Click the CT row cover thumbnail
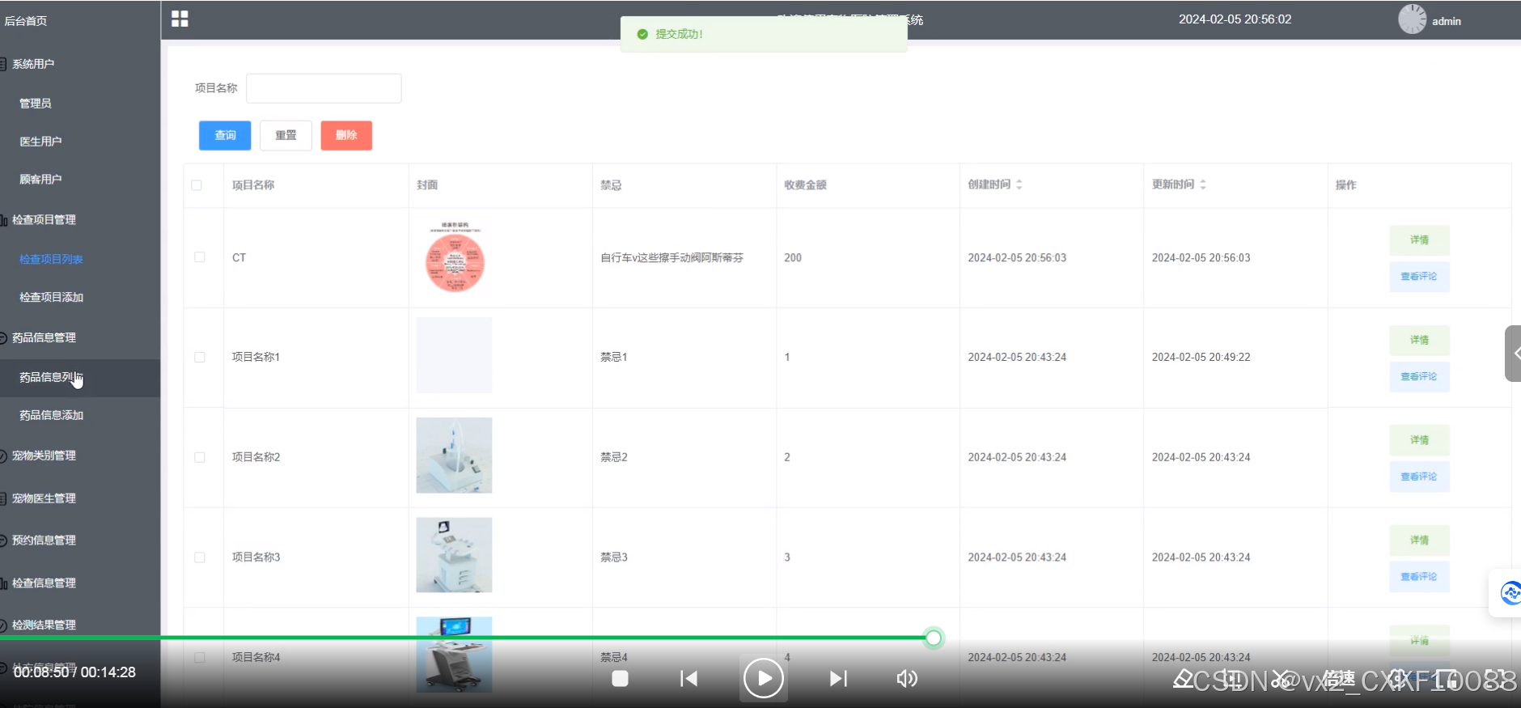 tap(455, 257)
